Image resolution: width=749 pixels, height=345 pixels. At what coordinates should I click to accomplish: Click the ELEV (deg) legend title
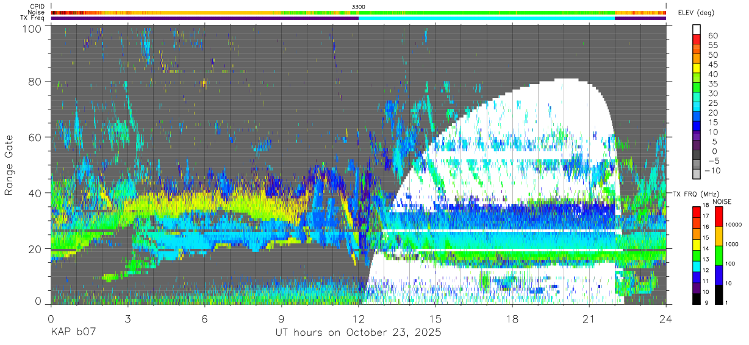[696, 13]
